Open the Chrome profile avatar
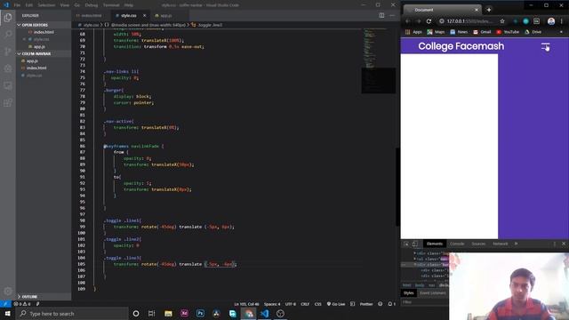 (551, 21)
